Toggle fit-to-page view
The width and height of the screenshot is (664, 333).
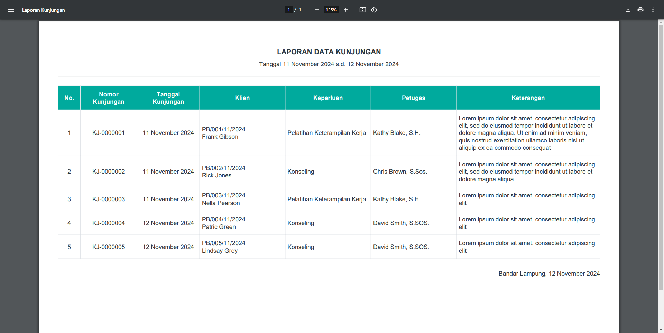pos(363,10)
